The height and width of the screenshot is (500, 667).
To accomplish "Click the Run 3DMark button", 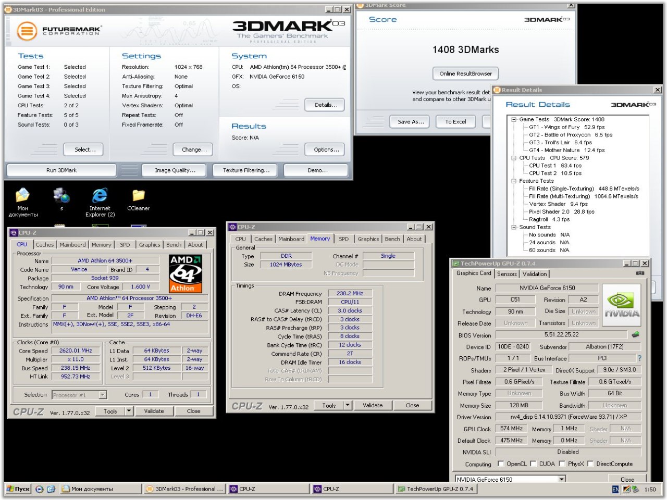I will point(61,170).
